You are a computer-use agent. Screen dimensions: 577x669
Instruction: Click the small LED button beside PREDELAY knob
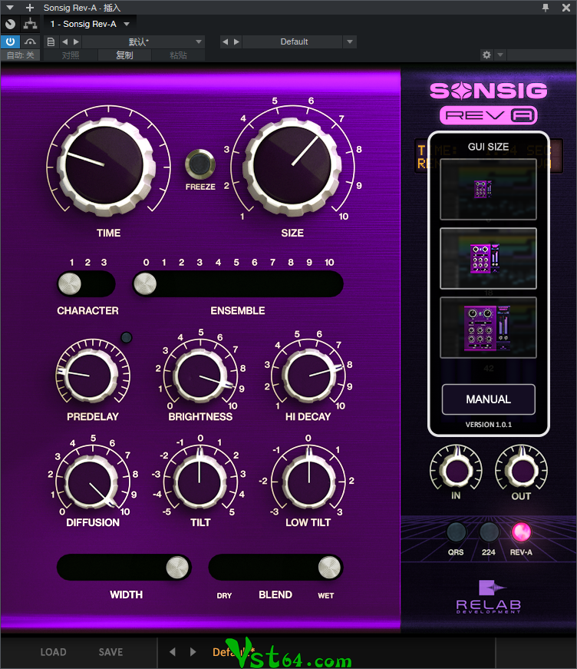coord(126,337)
